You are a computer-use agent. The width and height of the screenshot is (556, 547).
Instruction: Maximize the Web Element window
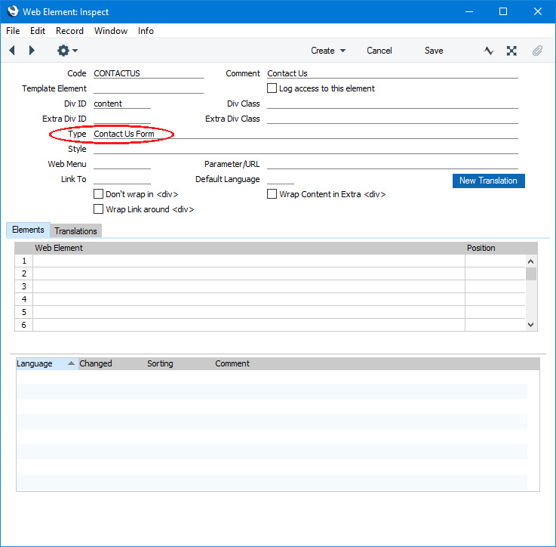tap(502, 12)
